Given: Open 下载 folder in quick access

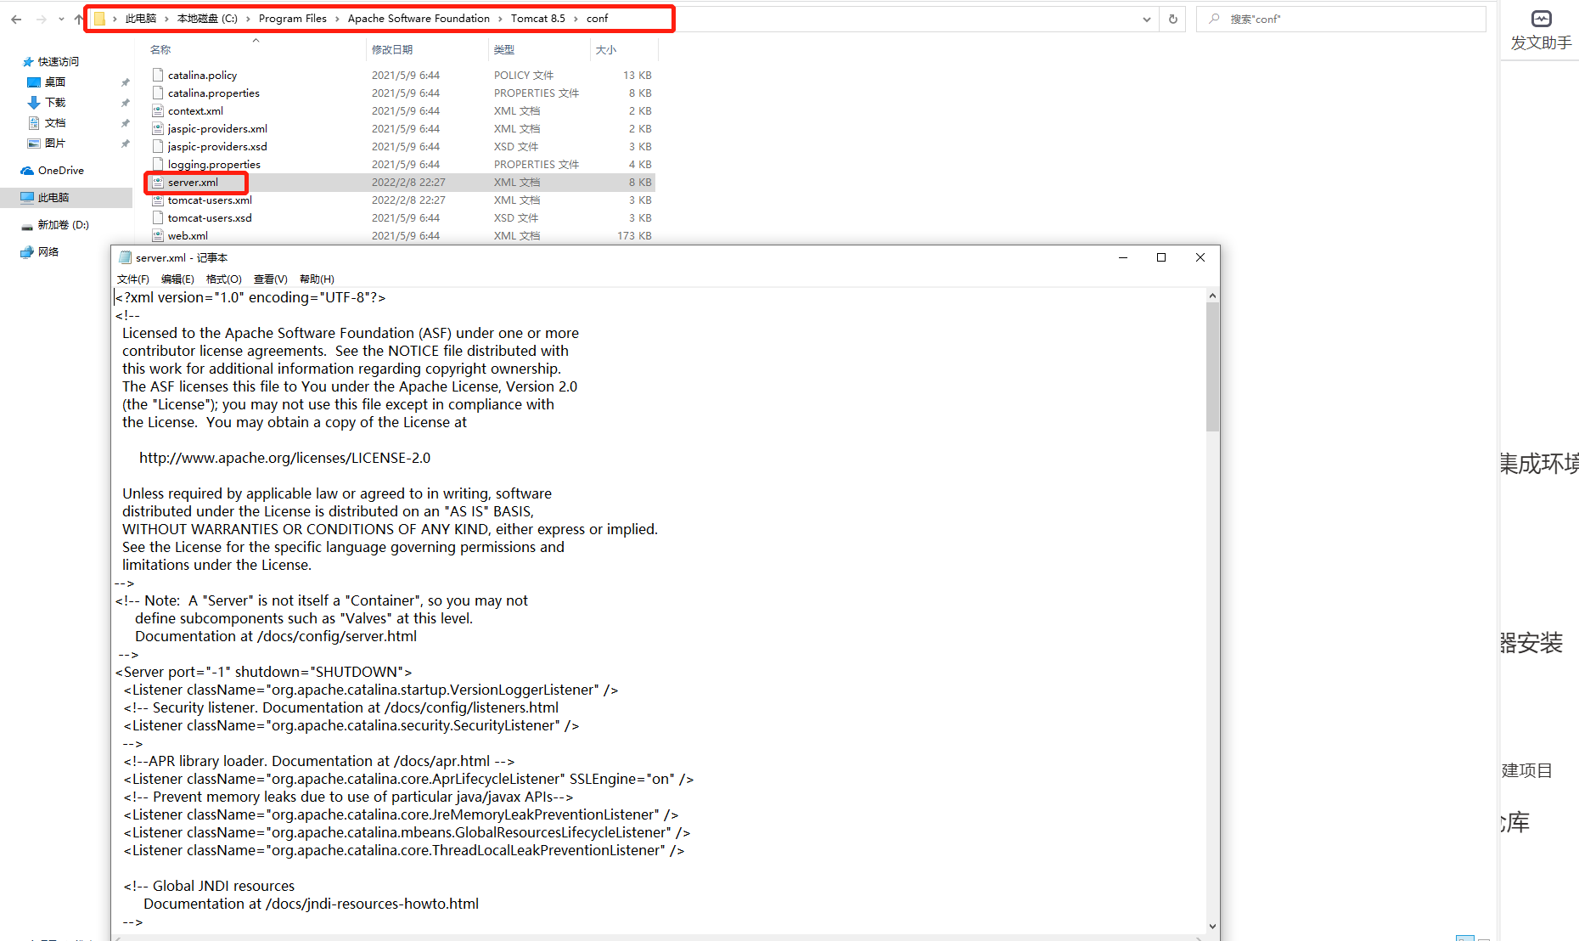Looking at the screenshot, I should pyautogui.click(x=55, y=103).
